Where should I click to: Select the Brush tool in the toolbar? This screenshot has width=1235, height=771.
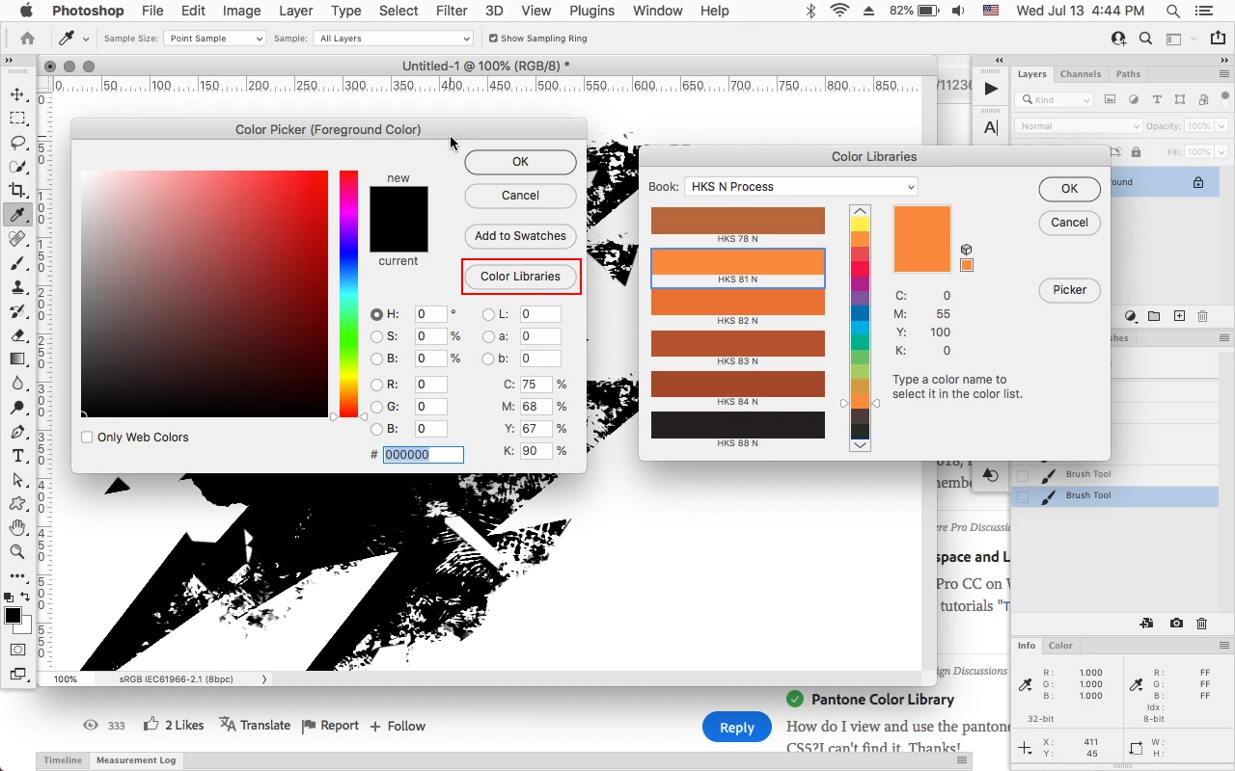point(17,263)
